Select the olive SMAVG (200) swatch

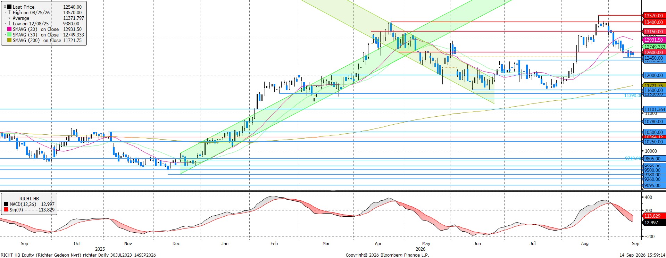[x=10, y=40]
